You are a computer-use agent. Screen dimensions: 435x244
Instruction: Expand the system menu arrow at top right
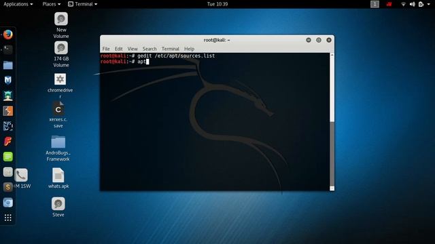tap(429, 4)
